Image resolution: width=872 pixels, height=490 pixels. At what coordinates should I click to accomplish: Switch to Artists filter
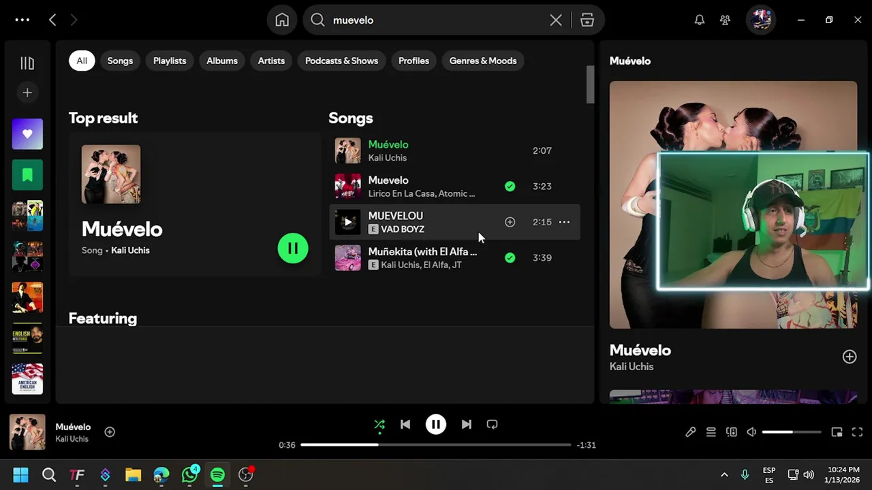click(x=271, y=61)
